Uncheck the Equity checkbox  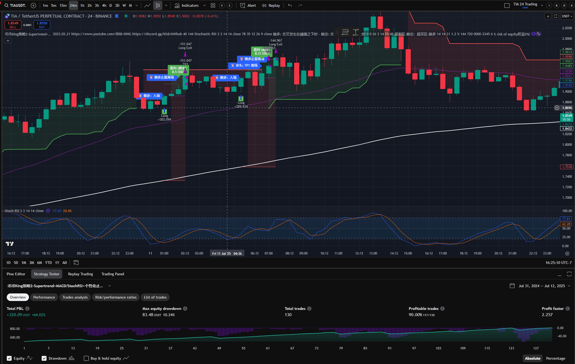(x=9, y=358)
